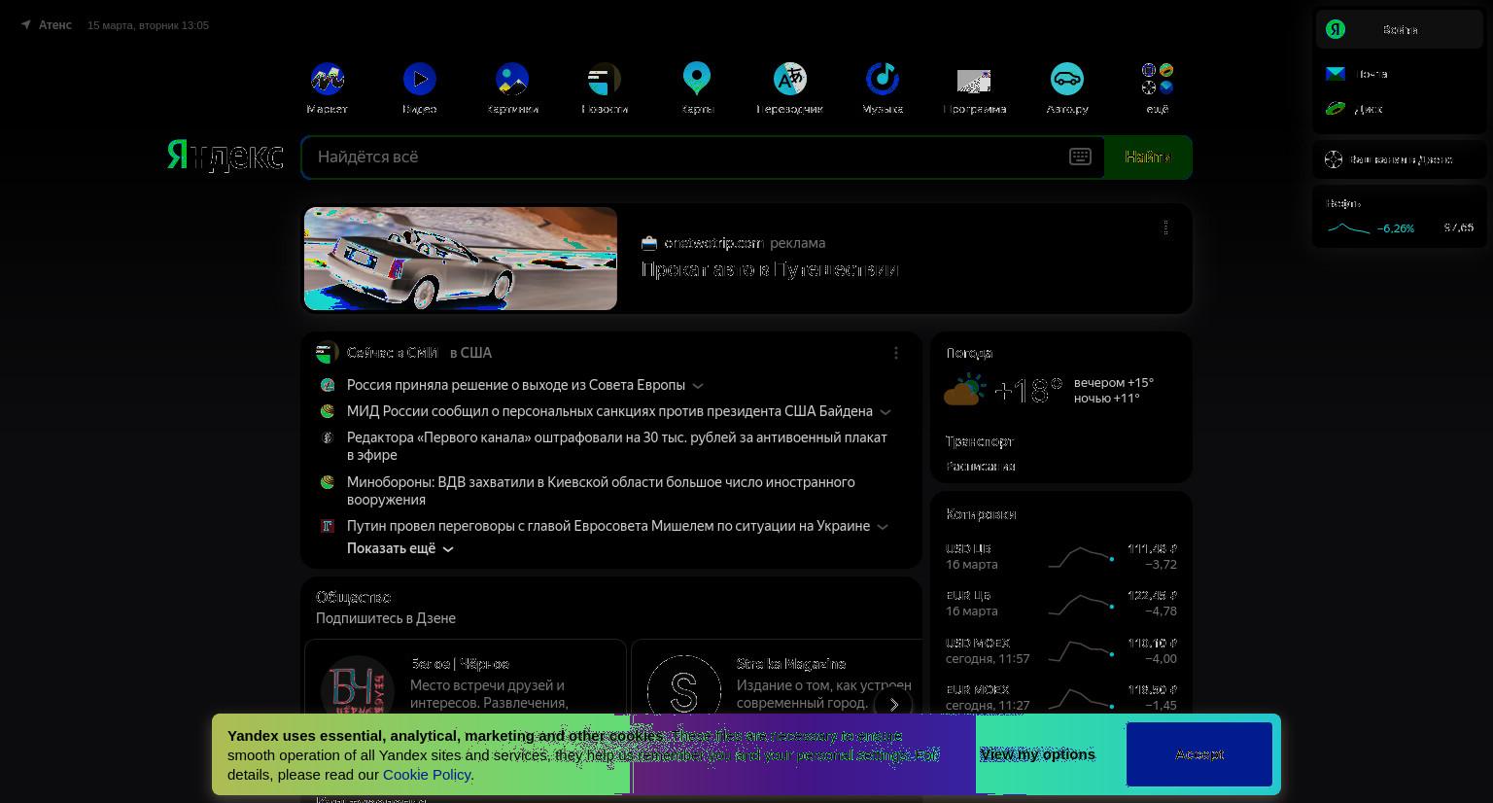1493x803 pixels.
Task: Open the Программа TV guide icon
Action: (974, 79)
